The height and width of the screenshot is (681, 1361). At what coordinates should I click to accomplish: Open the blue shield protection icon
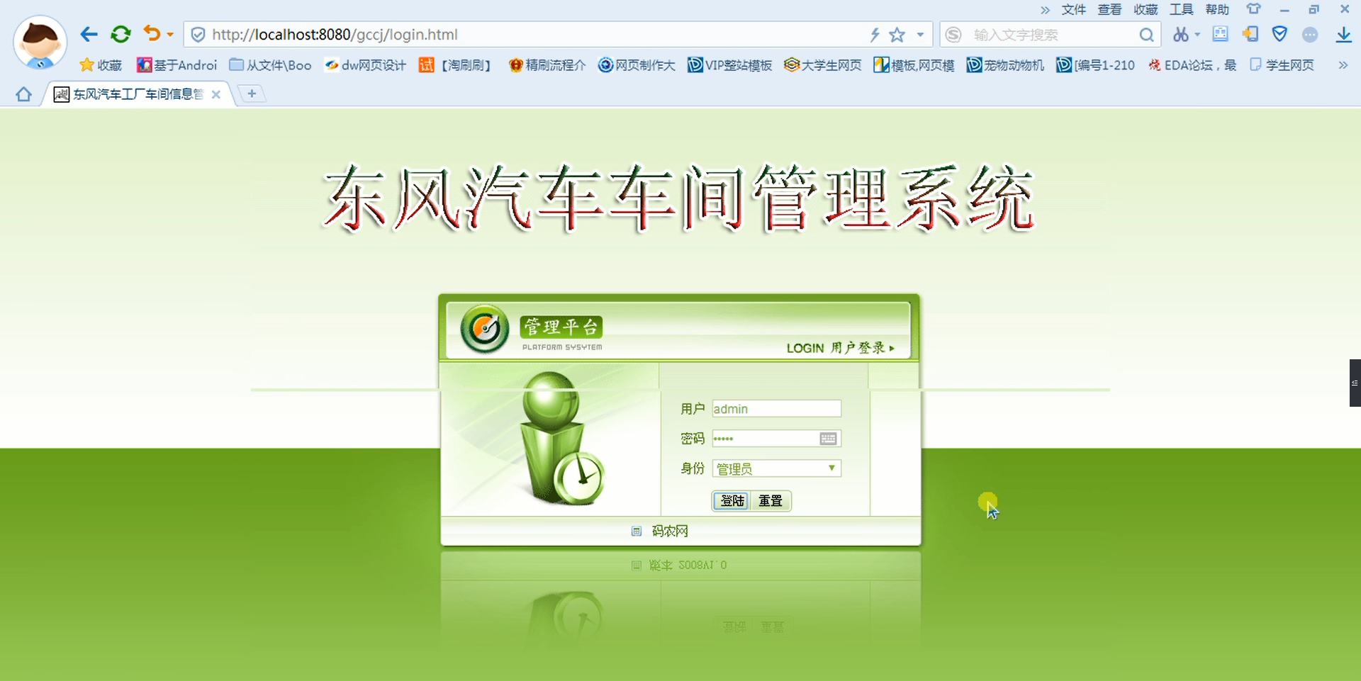pyautogui.click(x=1279, y=34)
